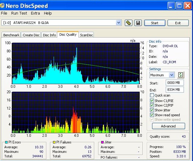Click the floppy disk save icon
Screen dimensions: 193x161
(x=138, y=23)
